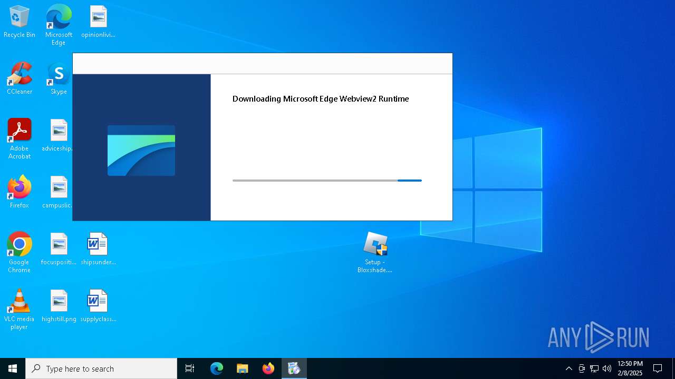675x379 pixels.
Task: Open the Recycle Bin desktop icon
Action: click(20, 22)
